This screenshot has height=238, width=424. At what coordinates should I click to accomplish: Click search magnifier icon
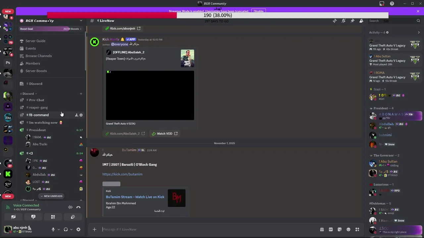(x=418, y=21)
